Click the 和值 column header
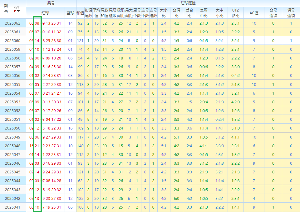300x212 pixels. [x=80, y=13]
